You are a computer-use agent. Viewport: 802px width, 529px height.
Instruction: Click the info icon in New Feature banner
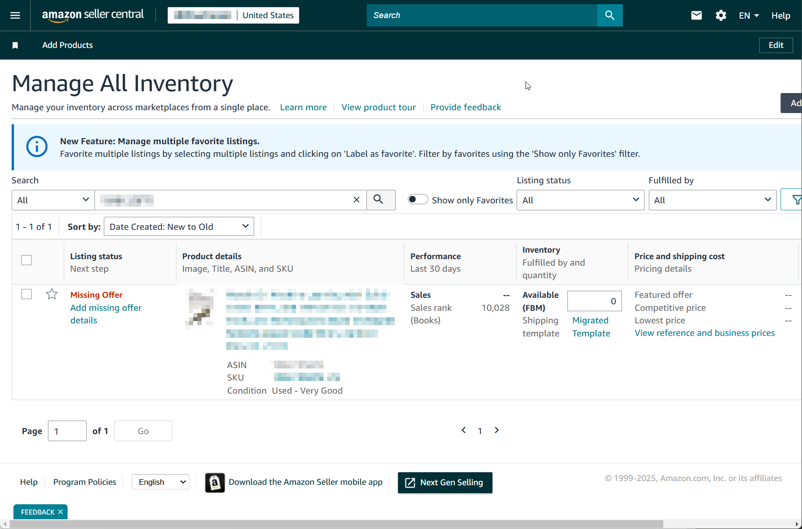click(37, 147)
